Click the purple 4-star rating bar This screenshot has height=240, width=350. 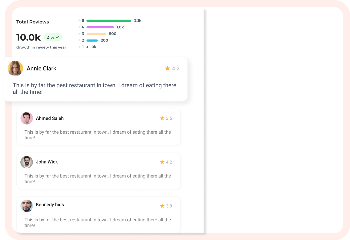[x=100, y=27]
